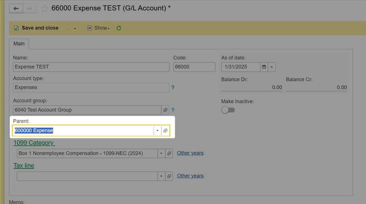The image size is (366, 204).
Task: Toggle the Make Inactive switch
Action: click(228, 110)
